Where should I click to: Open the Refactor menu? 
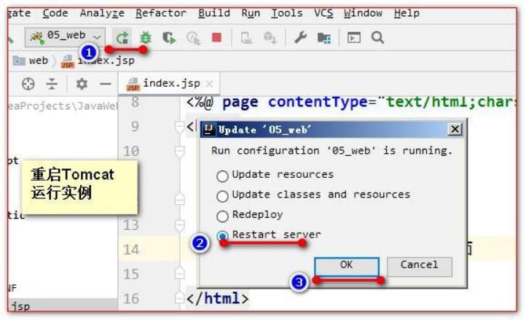[161, 13]
